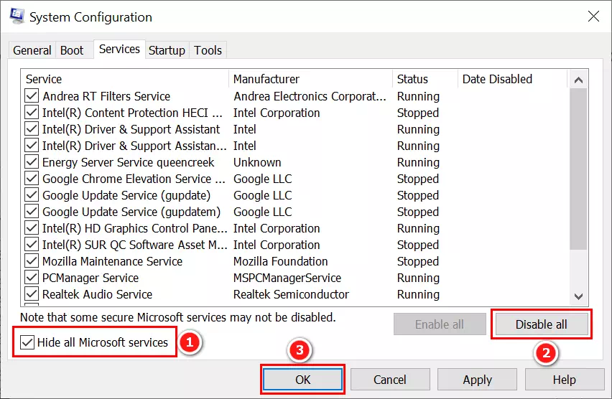Click the Apply button
Viewport: 612px width, 399px height.
[x=478, y=380]
